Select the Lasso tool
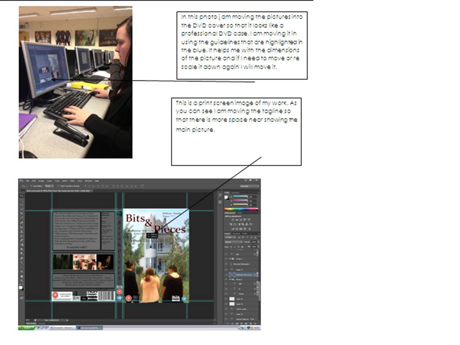 pyautogui.click(x=22, y=205)
